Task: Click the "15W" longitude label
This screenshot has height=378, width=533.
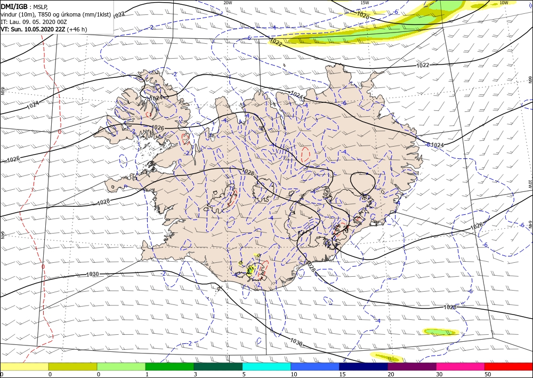Action: (365, 3)
